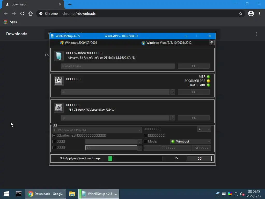The width and height of the screenshot is (265, 199).
Task: Reload the Chrome page
Action: click(22, 13)
